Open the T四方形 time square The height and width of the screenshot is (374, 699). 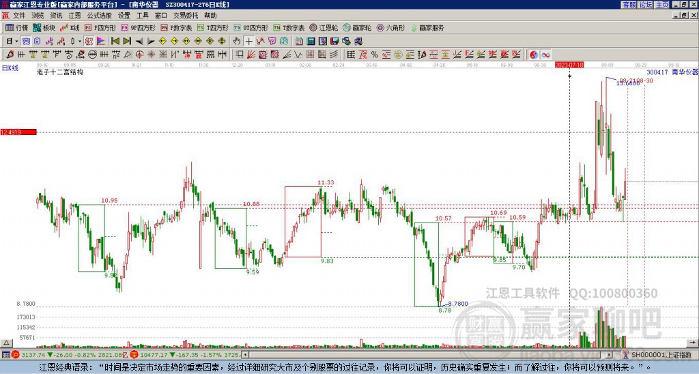[213, 27]
